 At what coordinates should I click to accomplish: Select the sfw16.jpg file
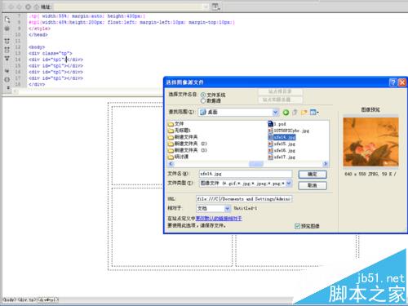[x=282, y=150]
